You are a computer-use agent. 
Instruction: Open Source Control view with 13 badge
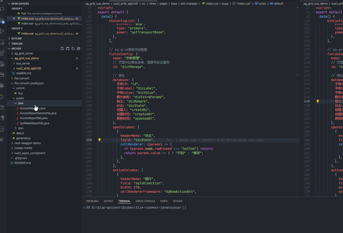(2, 20)
